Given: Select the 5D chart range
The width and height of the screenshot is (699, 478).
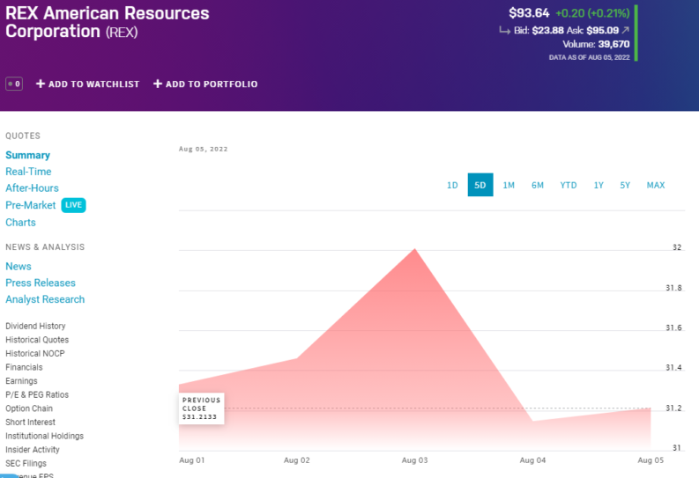Looking at the screenshot, I should coord(480,185).
